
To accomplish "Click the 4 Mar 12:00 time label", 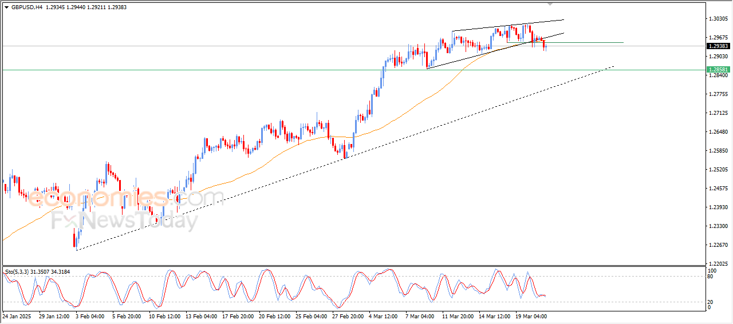I will point(384,315).
